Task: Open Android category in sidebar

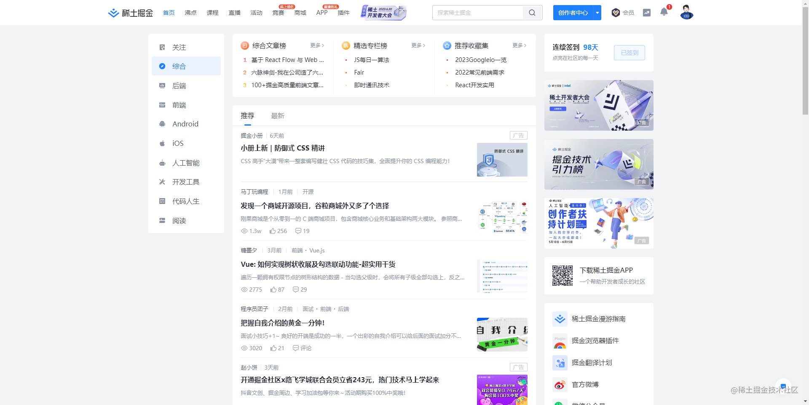Action: (186, 124)
